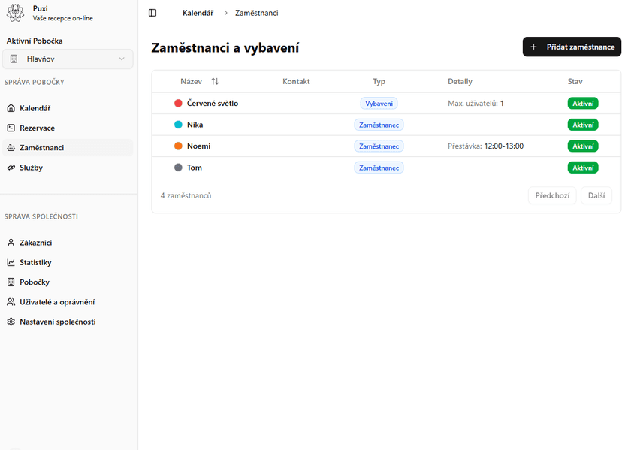Image resolution: width=622 pixels, height=450 pixels.
Task: Select the Nika row name
Action: coord(195,125)
